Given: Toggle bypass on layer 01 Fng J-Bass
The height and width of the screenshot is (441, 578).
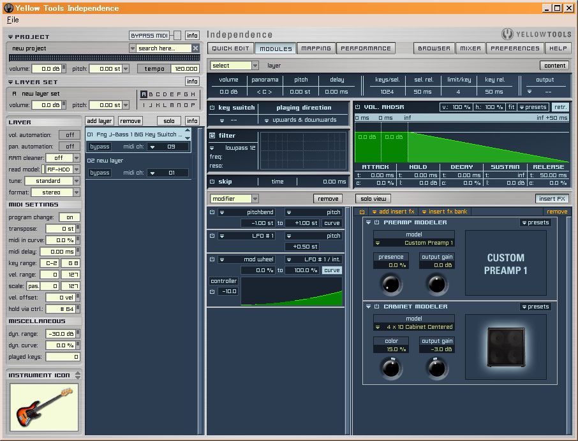Looking at the screenshot, I should pos(100,147).
